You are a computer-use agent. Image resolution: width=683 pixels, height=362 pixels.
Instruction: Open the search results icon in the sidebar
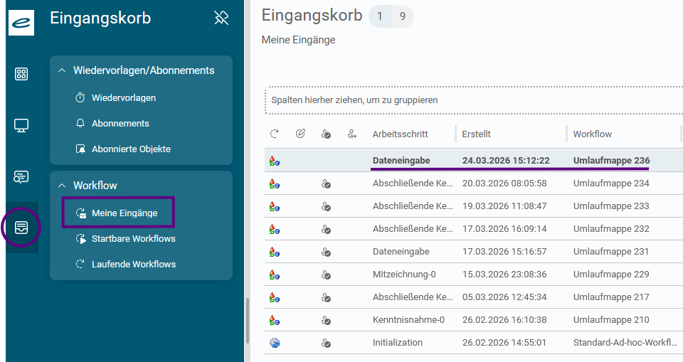[x=21, y=177]
